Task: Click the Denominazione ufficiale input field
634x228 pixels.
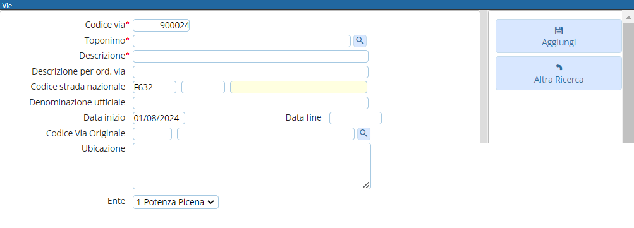Action: tap(251, 103)
